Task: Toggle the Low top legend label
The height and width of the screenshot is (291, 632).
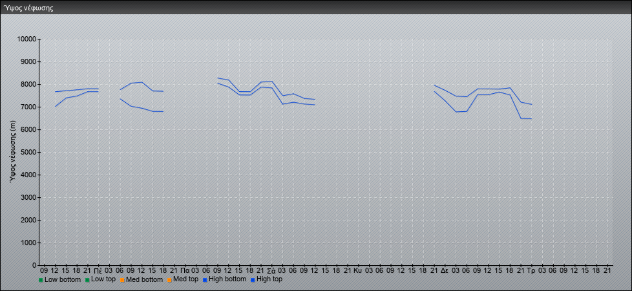Action: point(105,279)
